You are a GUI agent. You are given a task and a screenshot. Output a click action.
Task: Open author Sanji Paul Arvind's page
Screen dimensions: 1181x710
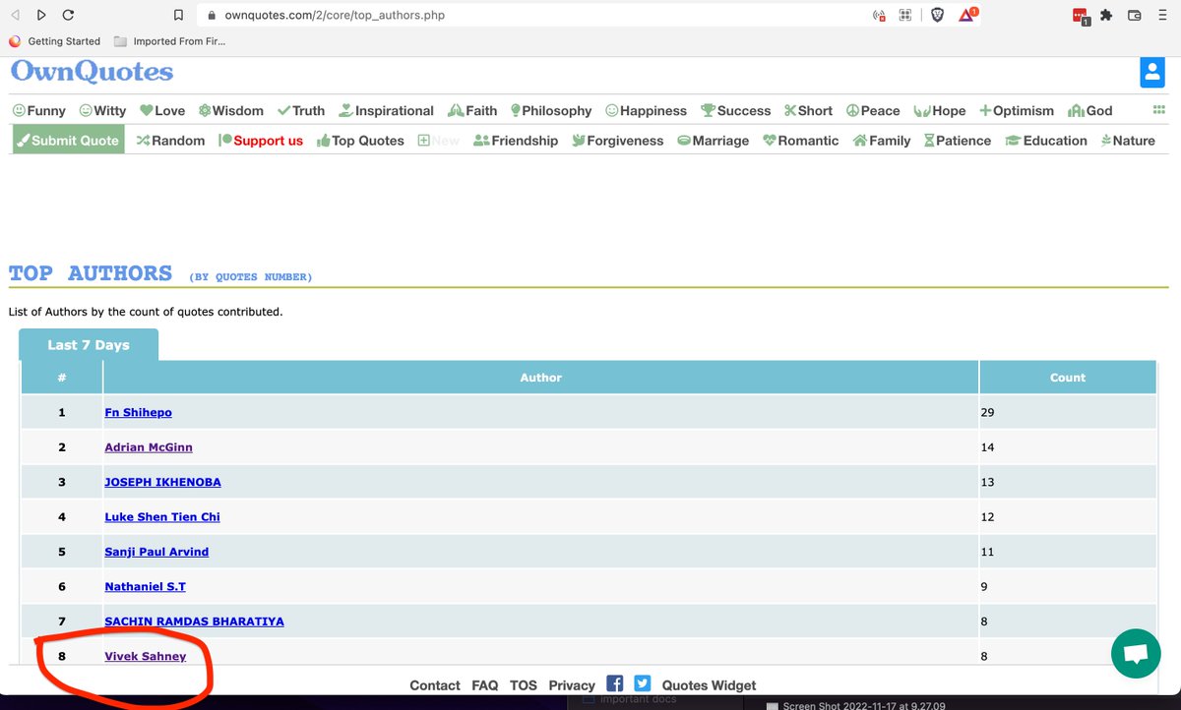(156, 552)
